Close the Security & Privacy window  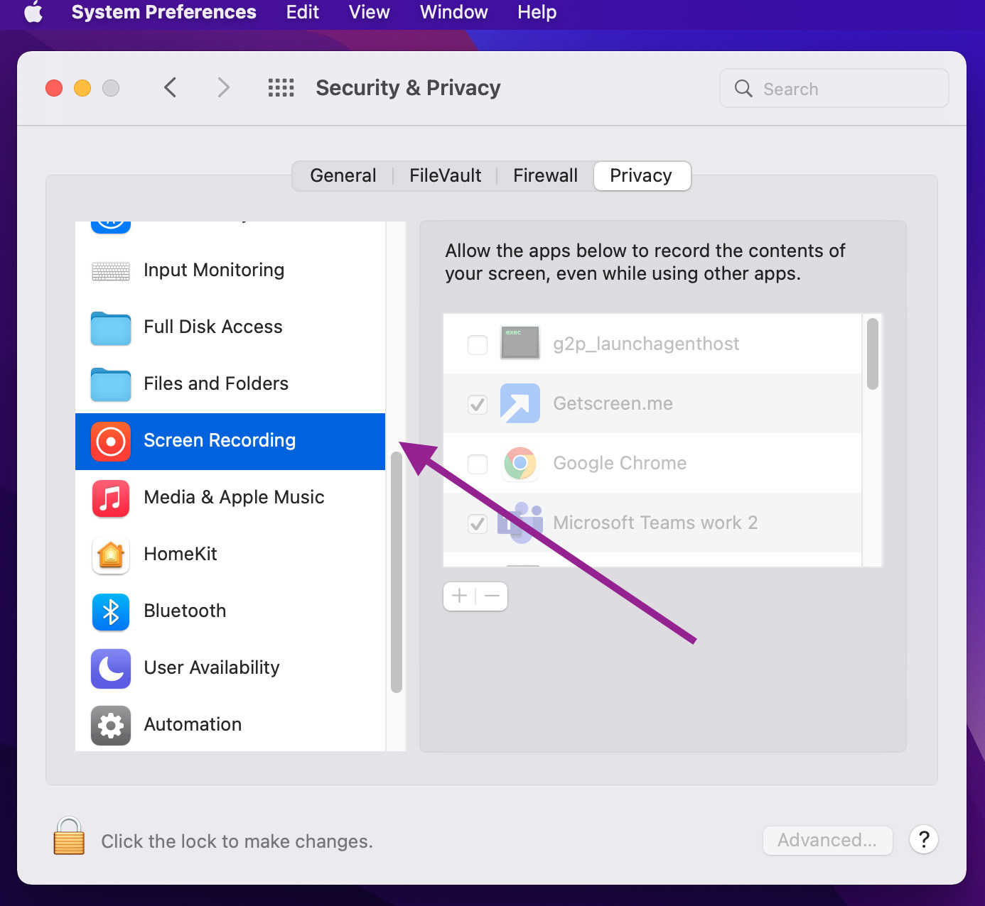(x=54, y=88)
